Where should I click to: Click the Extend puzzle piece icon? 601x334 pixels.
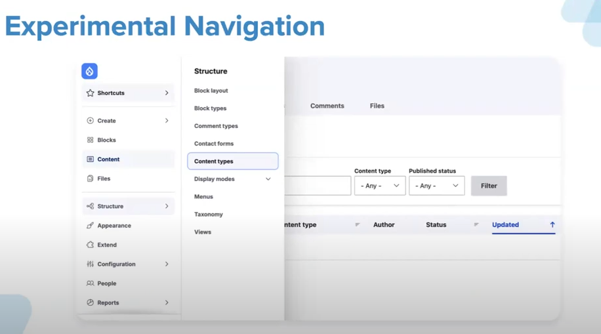pos(90,245)
